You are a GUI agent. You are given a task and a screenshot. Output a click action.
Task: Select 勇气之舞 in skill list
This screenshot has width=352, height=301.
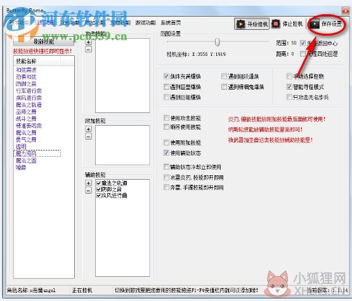coord(26,140)
